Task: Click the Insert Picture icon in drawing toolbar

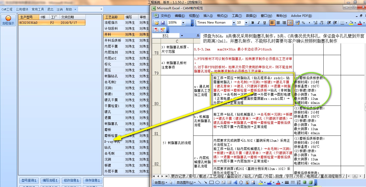Action: tap(253, 183)
